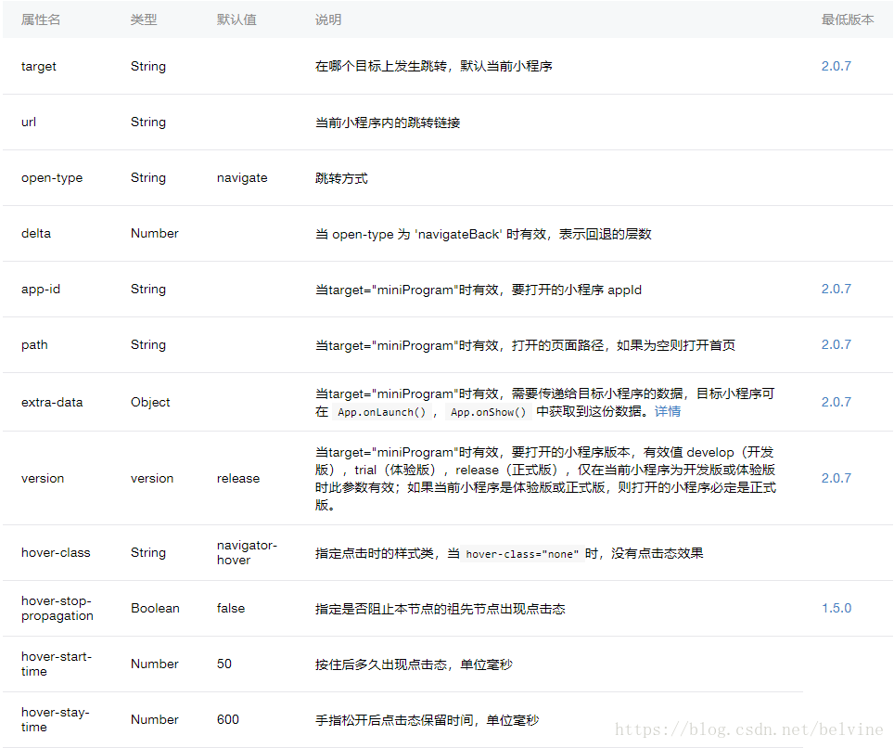Click the default value 600
The height and width of the screenshot is (748, 894).
(x=227, y=719)
